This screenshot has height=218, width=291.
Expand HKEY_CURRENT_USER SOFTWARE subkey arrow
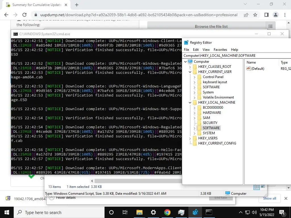click(194, 87)
